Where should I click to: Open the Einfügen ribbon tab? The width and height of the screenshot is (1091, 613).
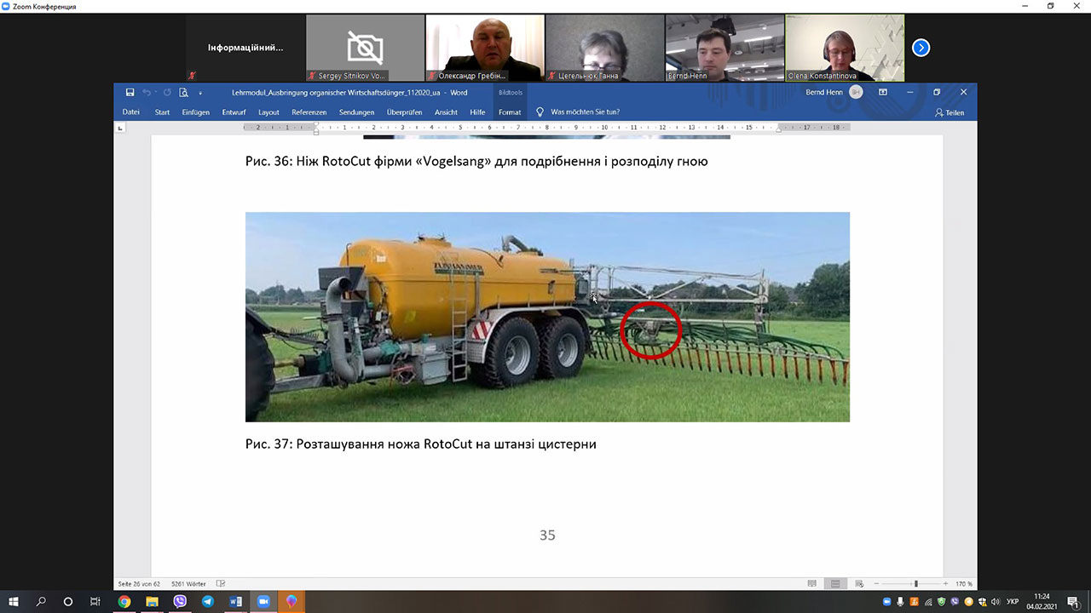click(195, 112)
